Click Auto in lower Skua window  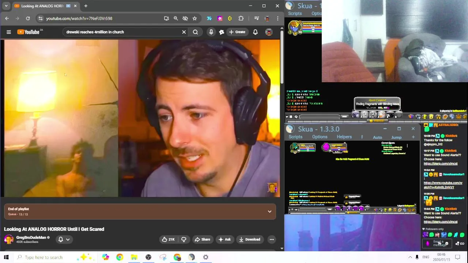tap(377, 137)
